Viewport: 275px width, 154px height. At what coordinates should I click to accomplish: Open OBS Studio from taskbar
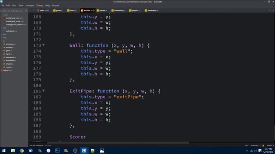75,151
